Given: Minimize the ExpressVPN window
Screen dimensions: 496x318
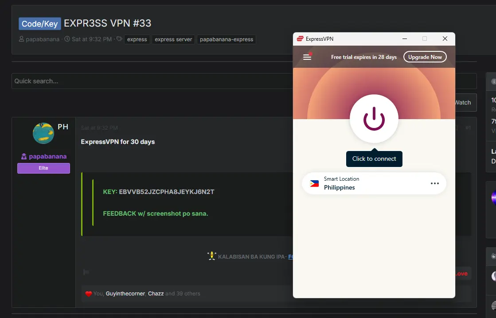Looking at the screenshot, I should (405, 39).
